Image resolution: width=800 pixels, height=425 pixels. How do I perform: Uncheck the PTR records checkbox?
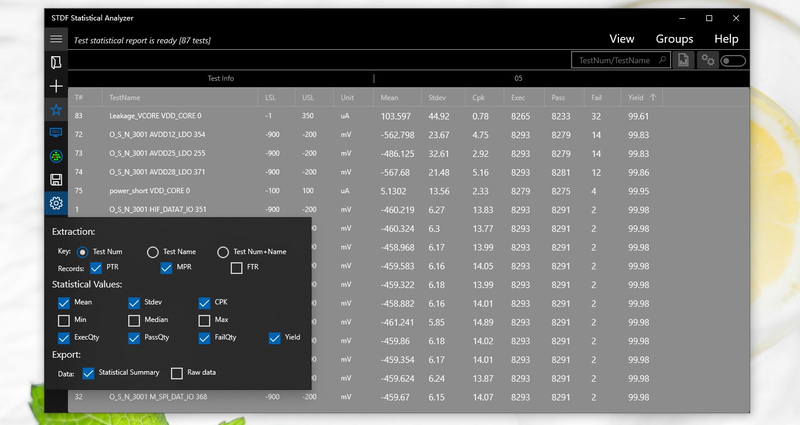coord(96,268)
